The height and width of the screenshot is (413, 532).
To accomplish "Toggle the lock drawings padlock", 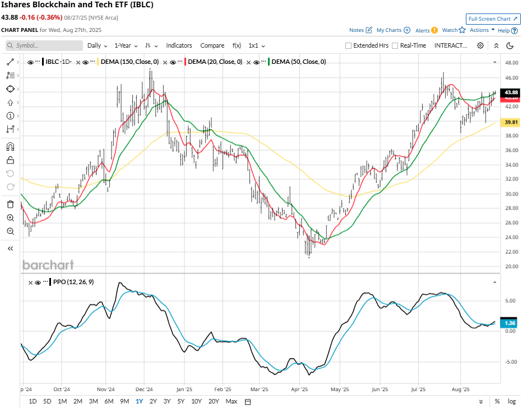I will tap(10, 160).
